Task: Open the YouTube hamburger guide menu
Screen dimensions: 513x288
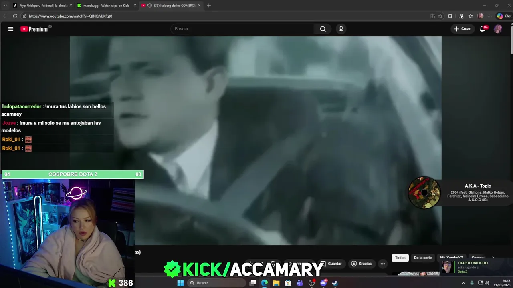Action: pos(11,29)
